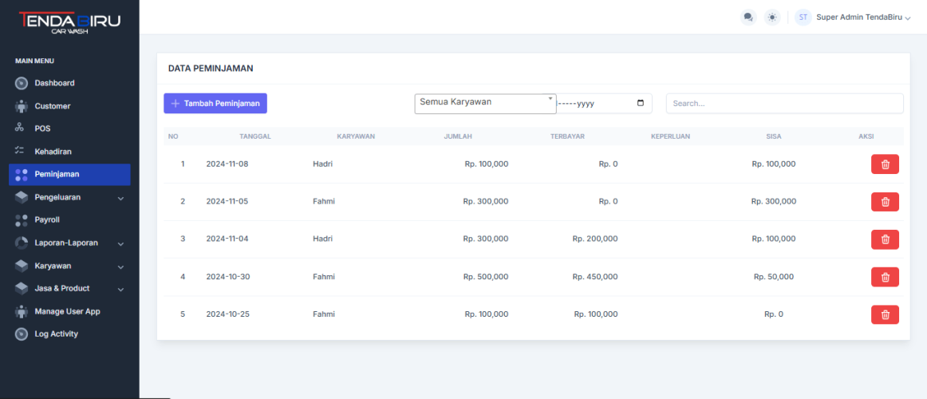Click the chat messages icon in header
This screenshot has width=927, height=399.
tap(748, 17)
